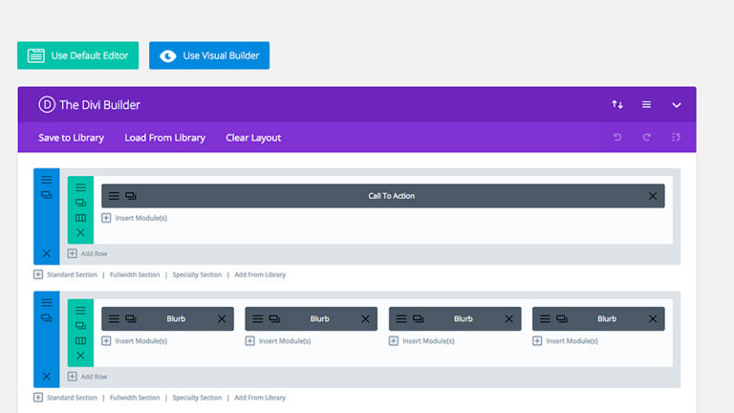734x413 pixels.
Task: Click Use Default Editor button
Action: (x=77, y=55)
